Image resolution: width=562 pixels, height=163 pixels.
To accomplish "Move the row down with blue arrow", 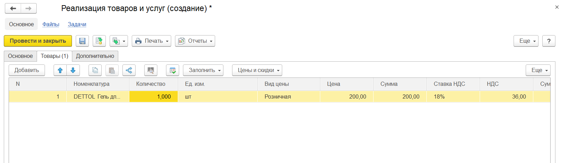I will 73,70.
